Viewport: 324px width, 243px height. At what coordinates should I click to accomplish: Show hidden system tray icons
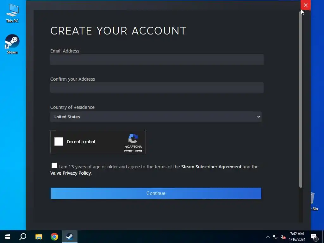pyautogui.click(x=268, y=237)
